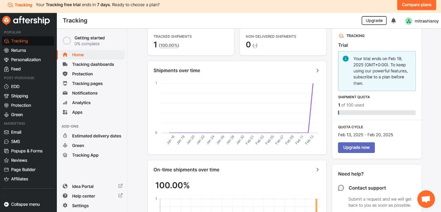Click the mitrashisroy user avatar
Image resolution: width=441 pixels, height=212 pixels.
pyautogui.click(x=409, y=21)
